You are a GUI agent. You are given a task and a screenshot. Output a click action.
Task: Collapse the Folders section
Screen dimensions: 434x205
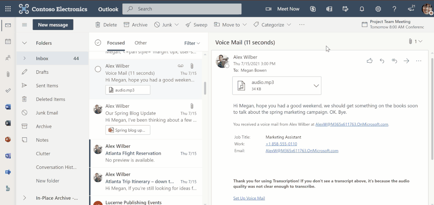pos(25,43)
